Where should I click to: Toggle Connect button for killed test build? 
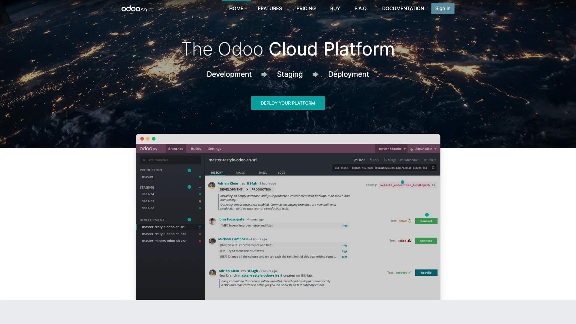pyautogui.click(x=426, y=221)
